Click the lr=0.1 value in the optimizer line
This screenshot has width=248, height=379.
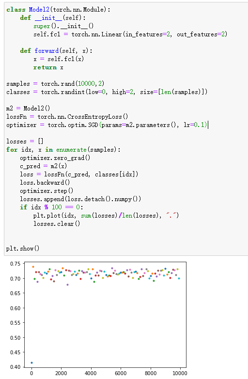(195, 125)
